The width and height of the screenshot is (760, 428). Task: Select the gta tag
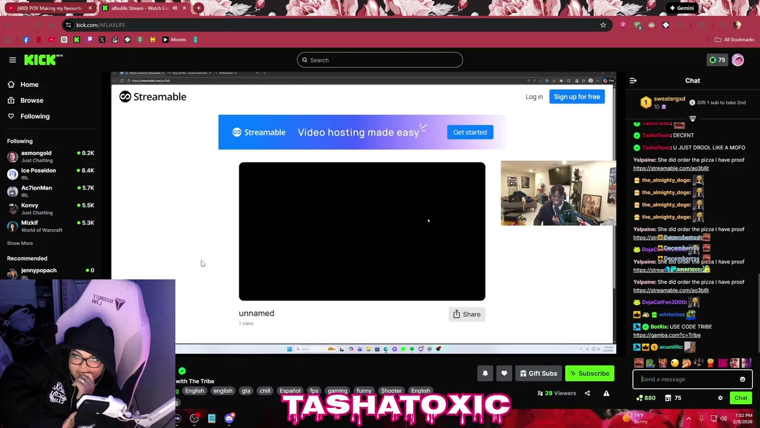click(x=246, y=391)
